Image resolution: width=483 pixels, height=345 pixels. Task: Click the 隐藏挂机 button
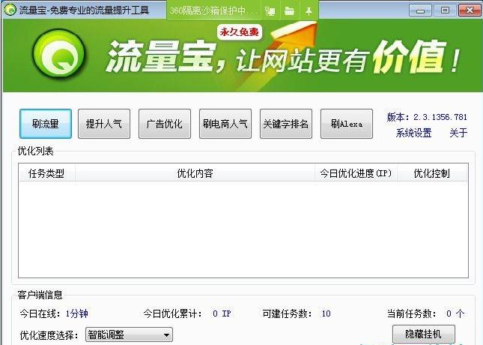[x=424, y=334]
